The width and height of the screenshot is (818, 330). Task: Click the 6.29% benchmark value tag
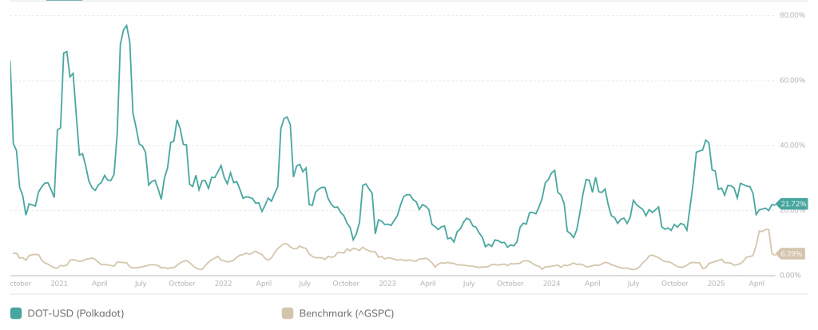click(x=791, y=253)
